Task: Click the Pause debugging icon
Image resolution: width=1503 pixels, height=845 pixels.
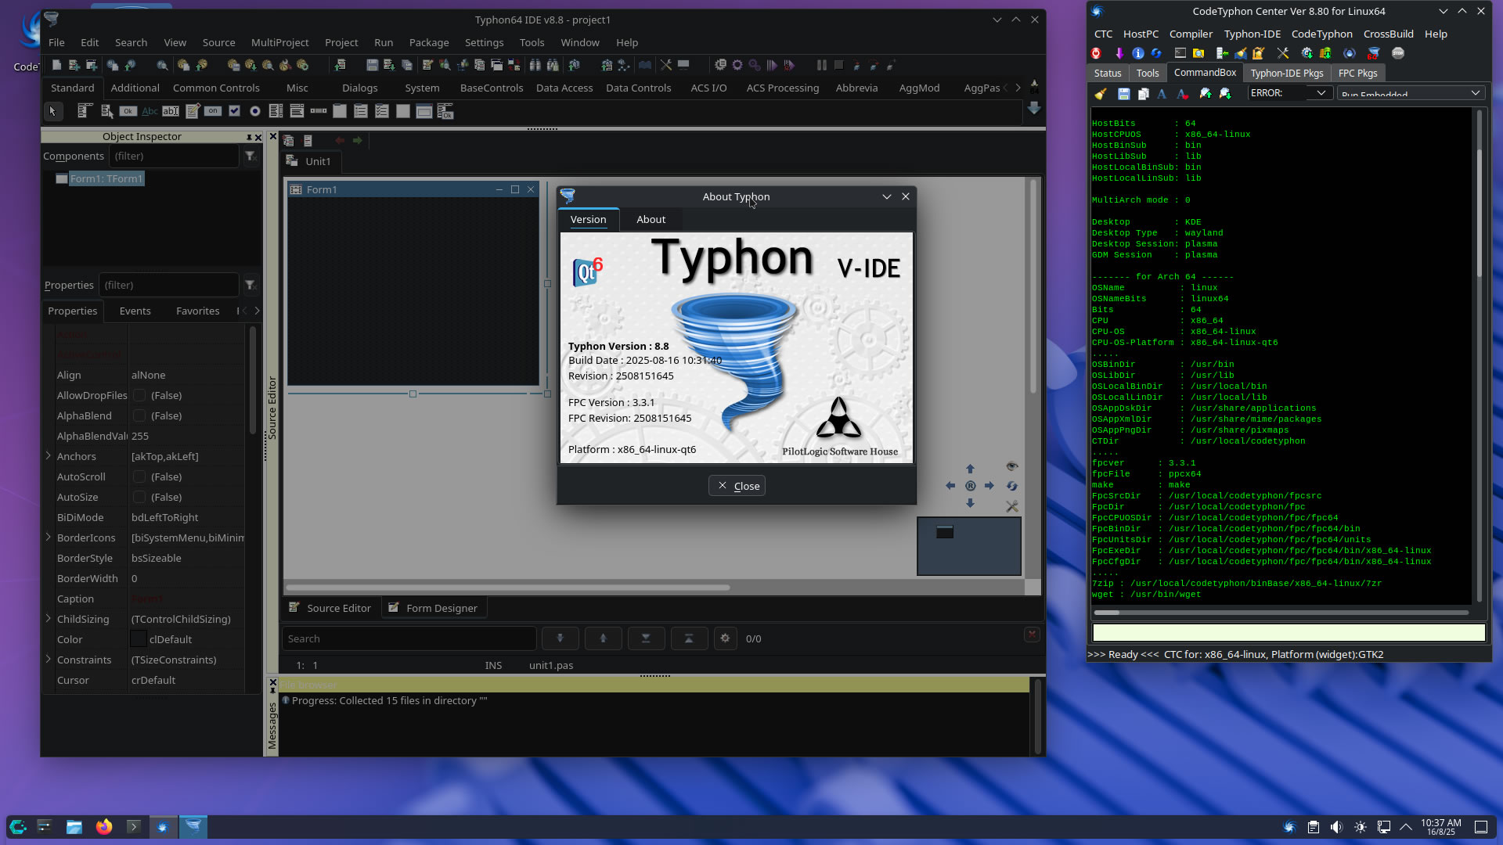Action: 822,65
